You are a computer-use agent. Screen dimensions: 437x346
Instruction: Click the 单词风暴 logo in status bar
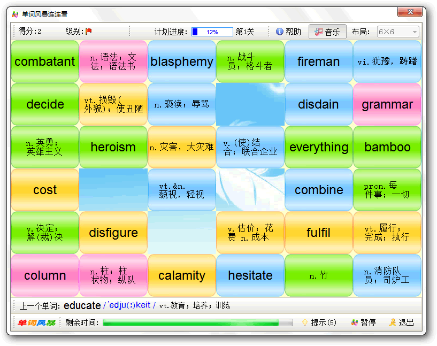click(x=36, y=322)
